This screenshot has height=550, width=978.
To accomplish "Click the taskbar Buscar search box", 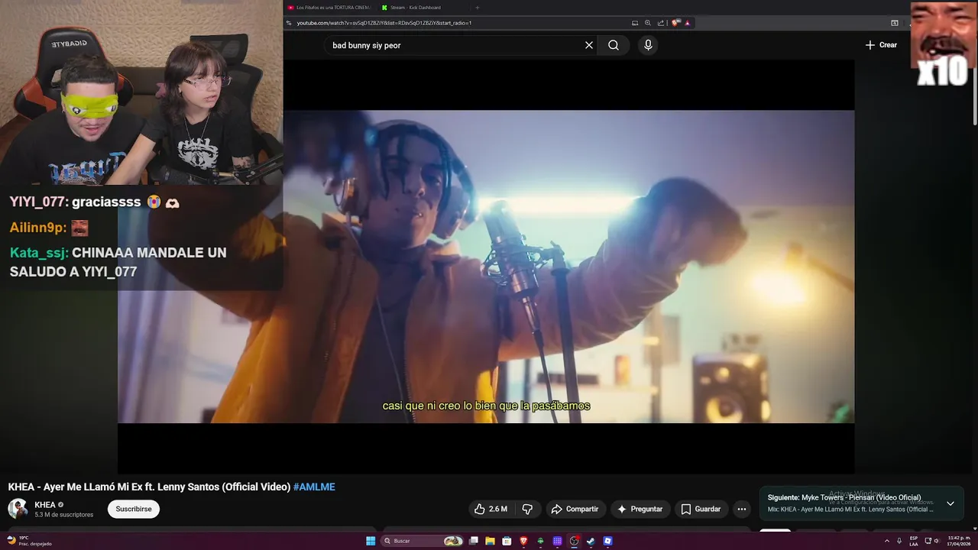I will (422, 541).
